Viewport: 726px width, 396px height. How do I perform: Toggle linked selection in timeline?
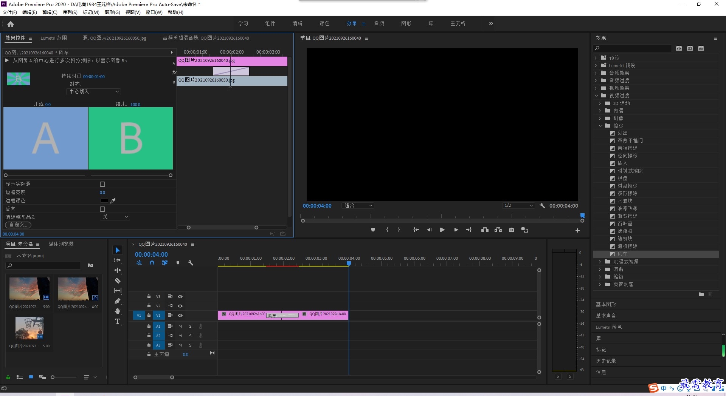[165, 263]
